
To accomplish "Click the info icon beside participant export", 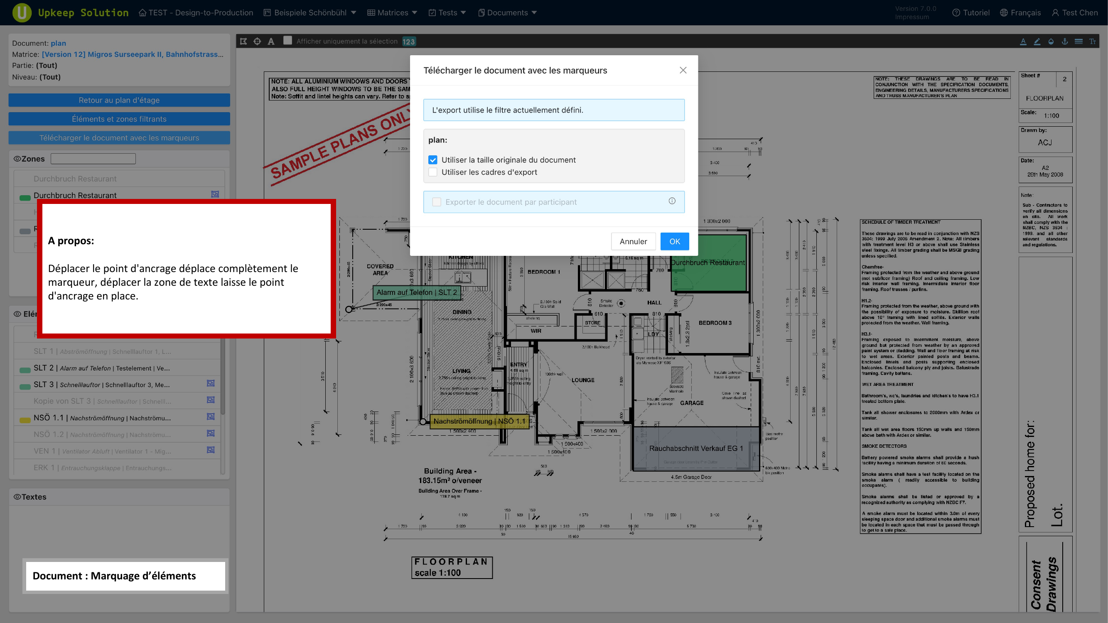I will click(x=672, y=201).
